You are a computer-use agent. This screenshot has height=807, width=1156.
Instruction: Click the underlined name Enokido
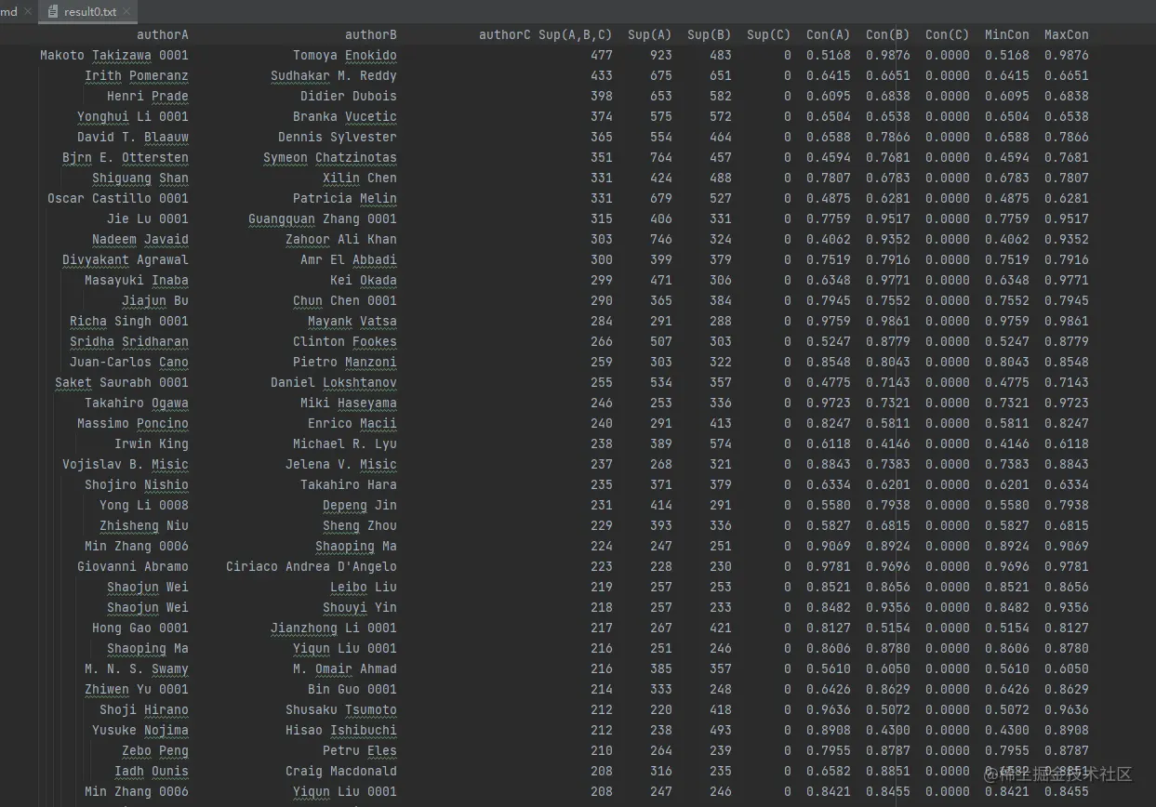(372, 55)
